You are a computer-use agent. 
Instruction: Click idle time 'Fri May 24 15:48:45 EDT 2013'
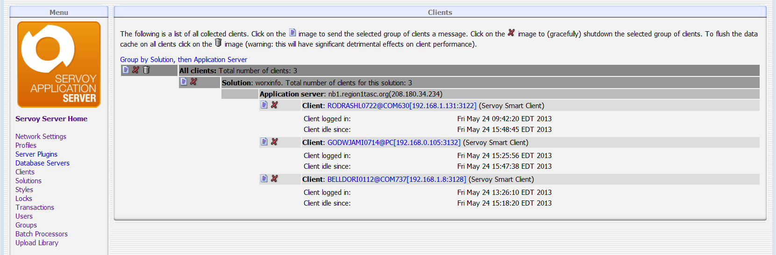505,130
